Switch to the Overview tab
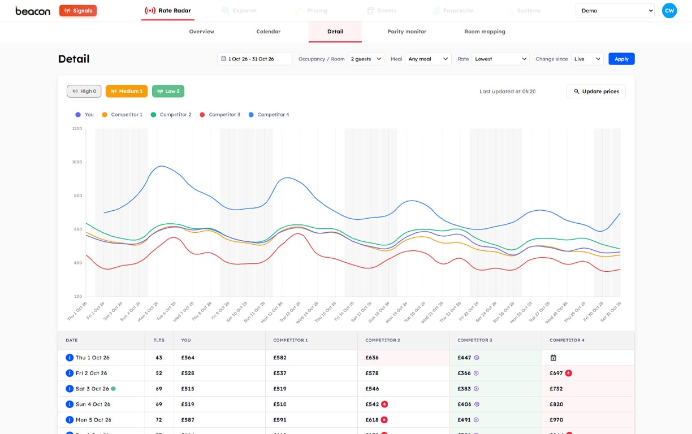 pos(202,32)
